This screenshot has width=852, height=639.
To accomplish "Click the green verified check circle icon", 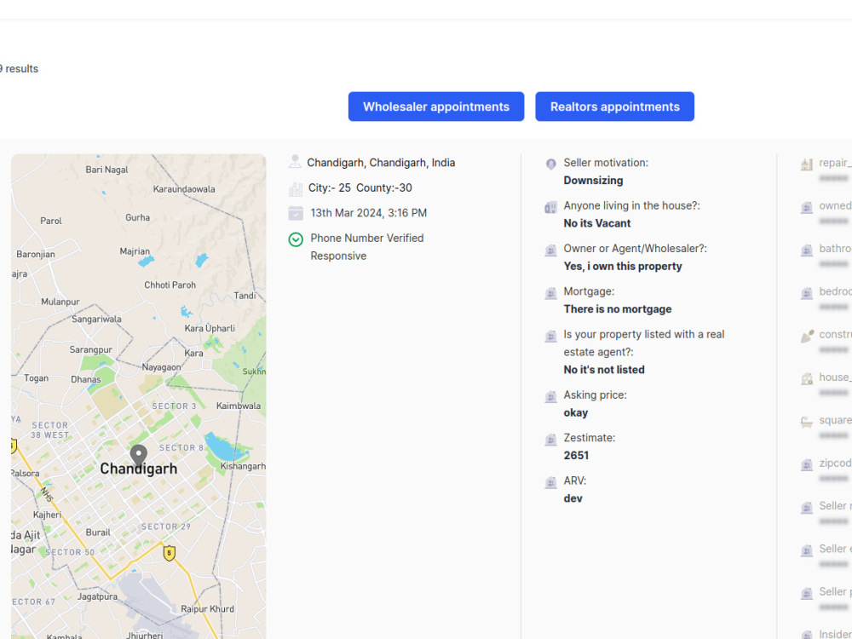I will 296,239.
